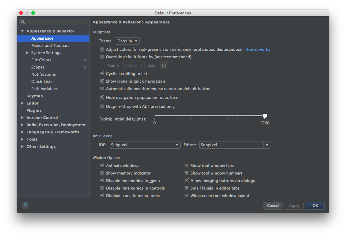The image size is (346, 237).
Task: Click the project-level icon beside Scopes
Action: coord(85,67)
